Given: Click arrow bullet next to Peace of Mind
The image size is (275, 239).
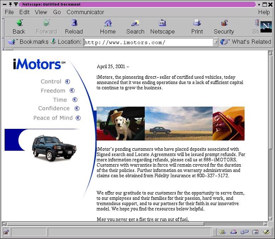Looking at the screenshot, I should [78, 118].
